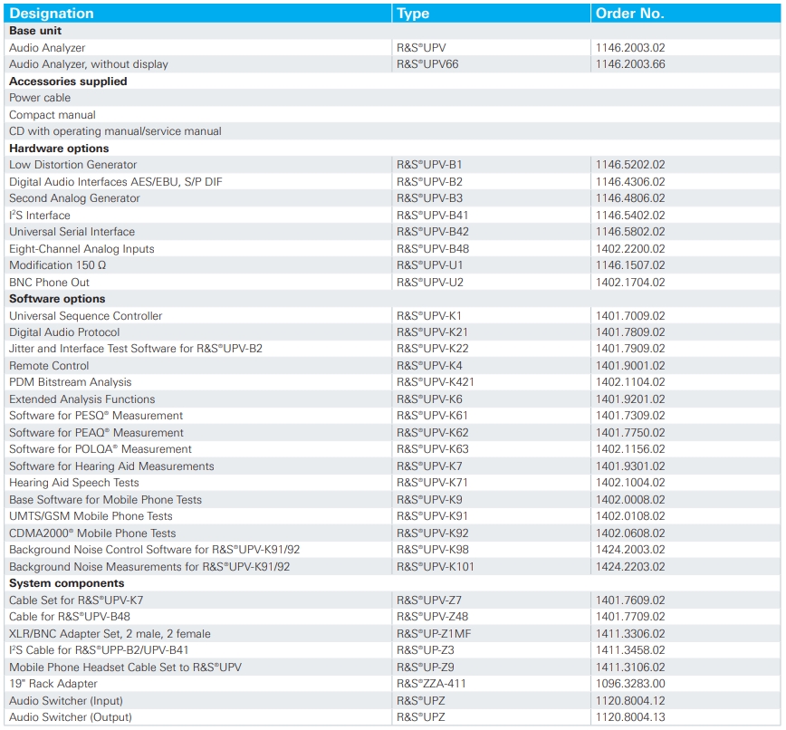The height and width of the screenshot is (730, 786).
Task: Click type cell R&S UPV-B3
Action: (429, 198)
